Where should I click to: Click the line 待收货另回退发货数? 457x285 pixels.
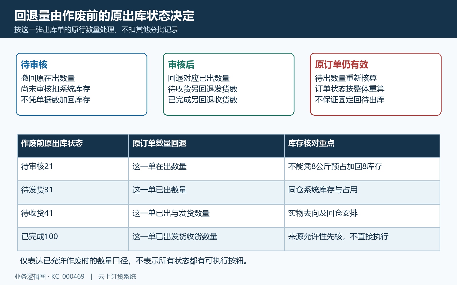pos(203,89)
